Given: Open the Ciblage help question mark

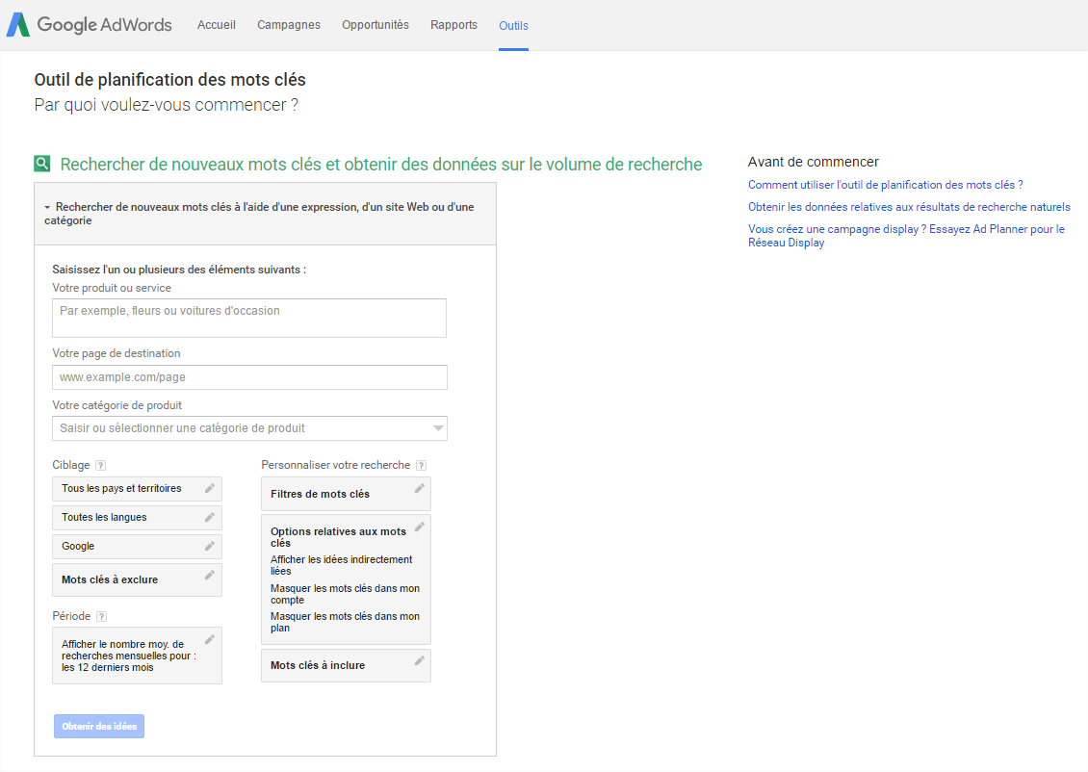Looking at the screenshot, I should [100, 466].
